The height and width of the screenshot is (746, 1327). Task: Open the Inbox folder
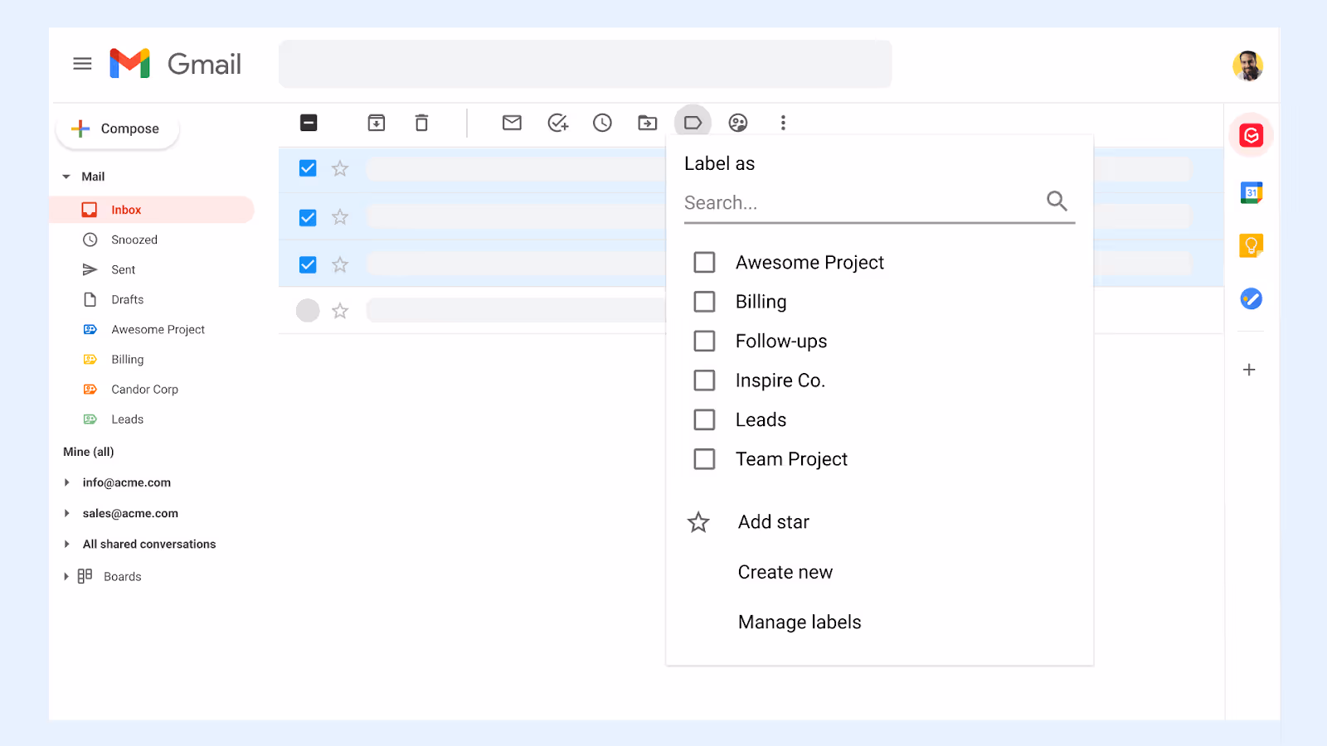click(x=153, y=210)
